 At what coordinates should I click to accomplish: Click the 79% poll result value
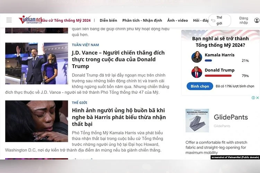click(x=245, y=76)
